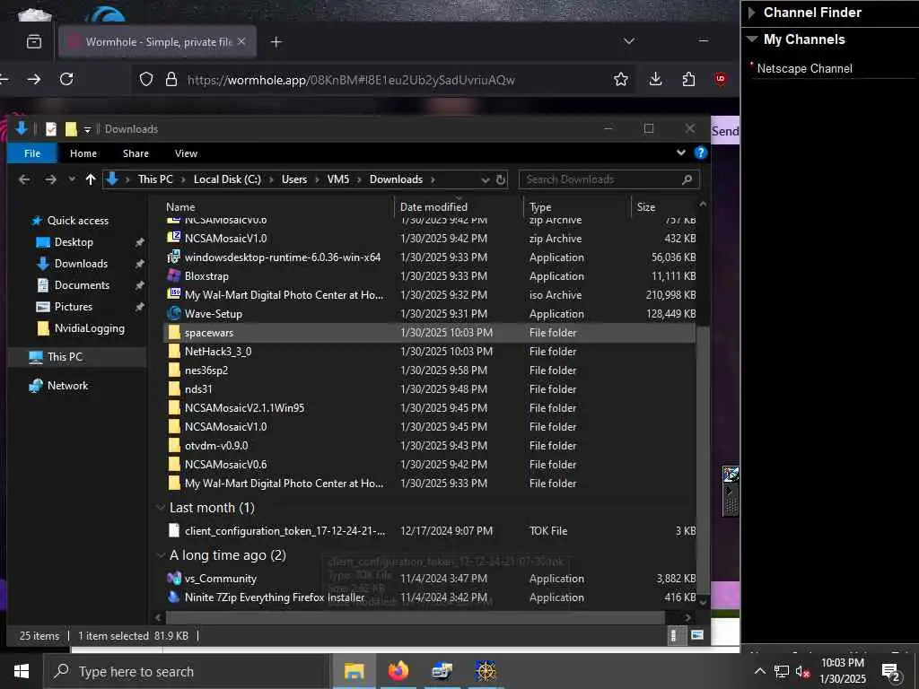Collapse the A long time ago group

[160, 554]
